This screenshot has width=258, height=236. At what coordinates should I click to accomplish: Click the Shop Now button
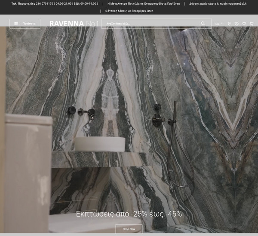click(x=129, y=229)
